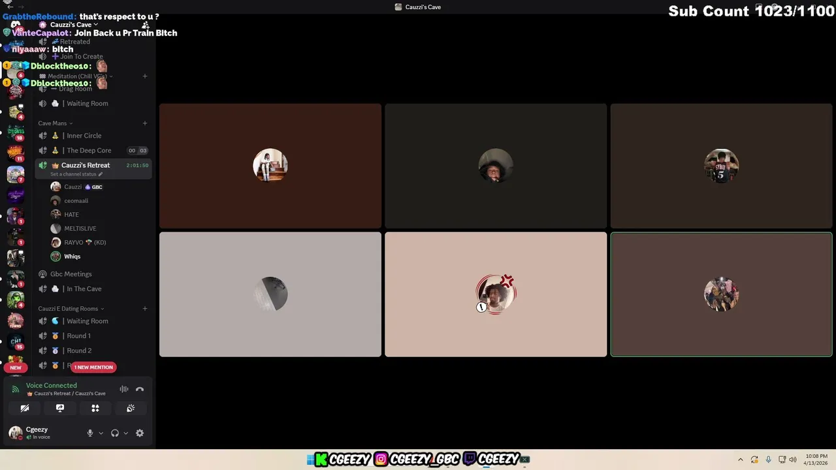
Task: Open the taskbar clock showing 10:08 PM
Action: 816,460
